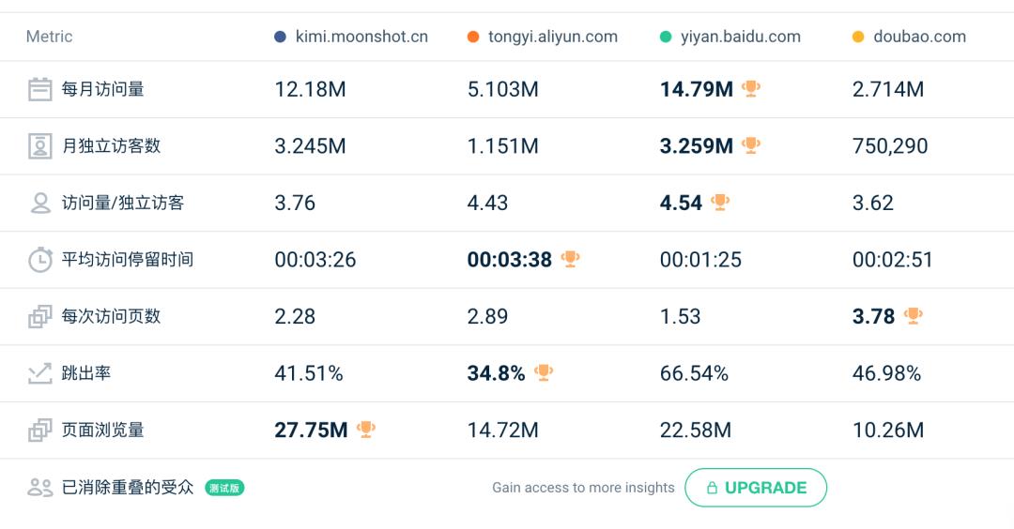Image resolution: width=1014 pixels, height=529 pixels.
Task: Click the trophy next to 14.79M
Action: 751,89
